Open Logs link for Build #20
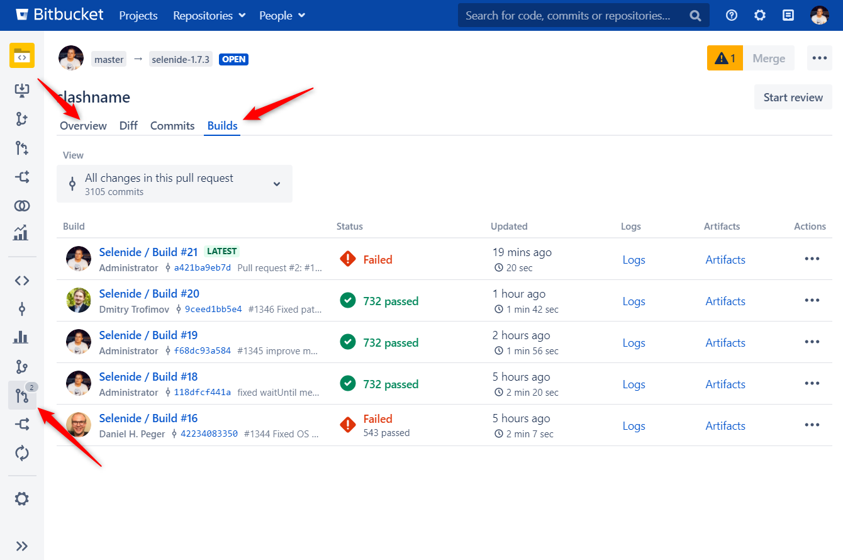Viewport: 843px width, 560px height. (634, 301)
